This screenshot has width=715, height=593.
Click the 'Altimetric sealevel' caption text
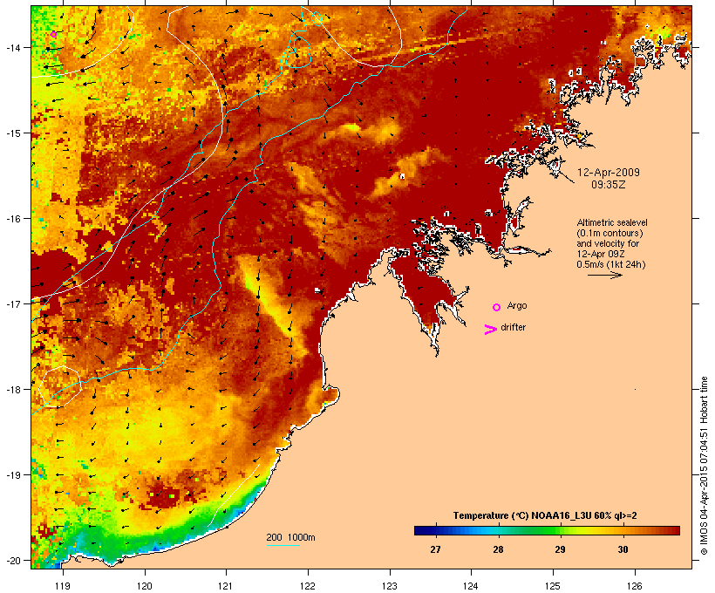tap(612, 222)
